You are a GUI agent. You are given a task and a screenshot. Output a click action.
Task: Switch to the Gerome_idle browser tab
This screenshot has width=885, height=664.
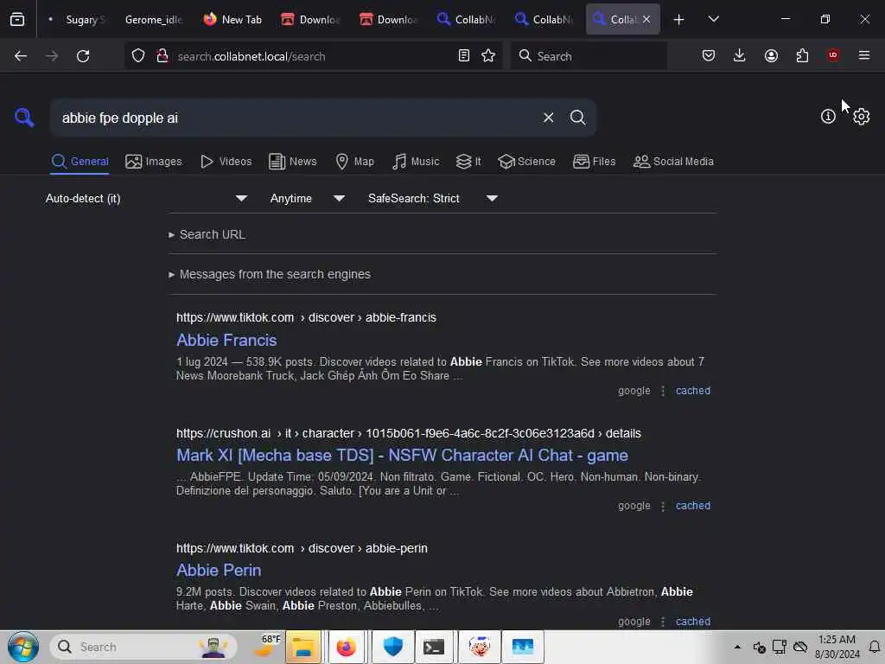154,20
